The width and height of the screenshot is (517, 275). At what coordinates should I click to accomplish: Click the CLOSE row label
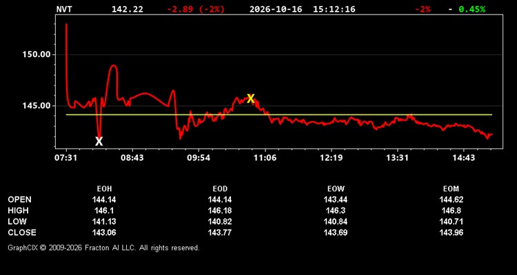(x=22, y=232)
